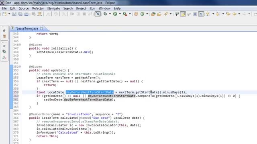Toggle the Skip All Breakpoints button
Viewport: 257px width, 144px height.
(x=98, y=14)
